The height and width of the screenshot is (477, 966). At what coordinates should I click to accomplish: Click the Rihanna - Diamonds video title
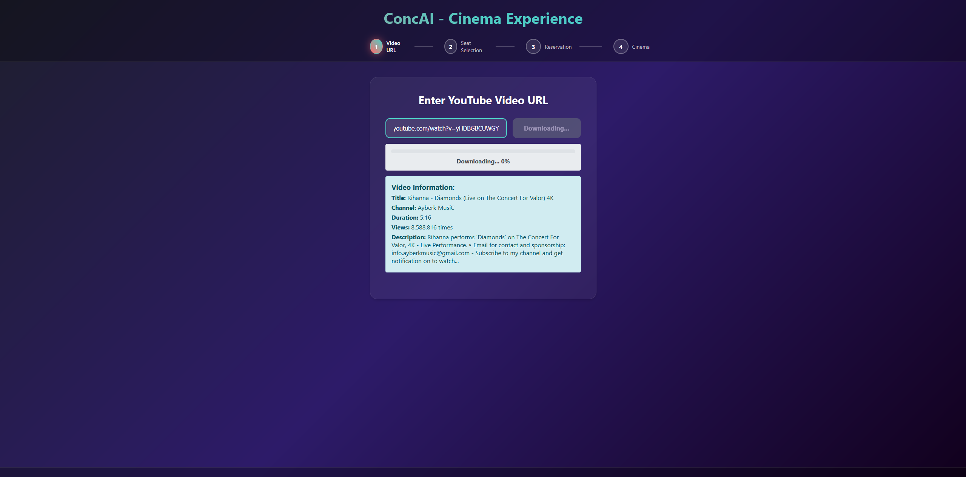(480, 198)
